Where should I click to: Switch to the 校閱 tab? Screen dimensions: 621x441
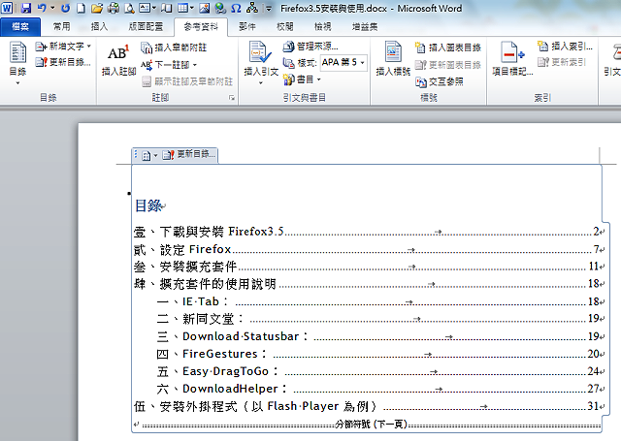tap(284, 26)
